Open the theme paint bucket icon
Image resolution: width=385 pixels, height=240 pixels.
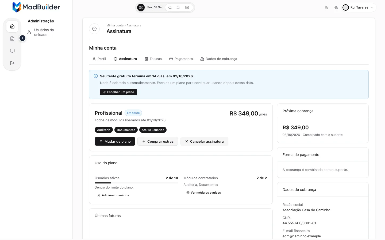click(336, 7)
